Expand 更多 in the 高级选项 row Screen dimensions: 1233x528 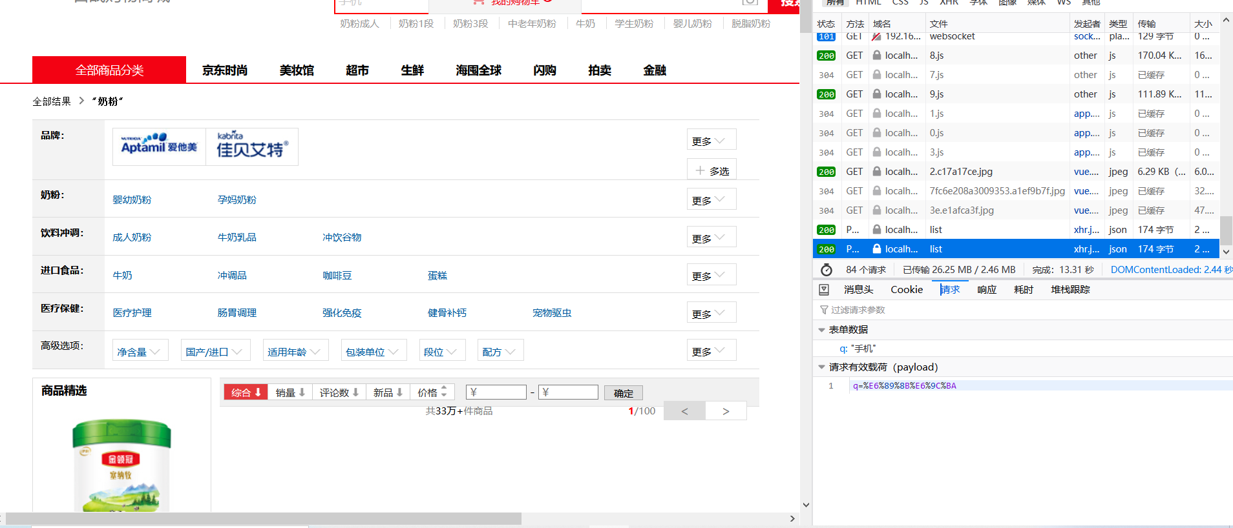[711, 351]
